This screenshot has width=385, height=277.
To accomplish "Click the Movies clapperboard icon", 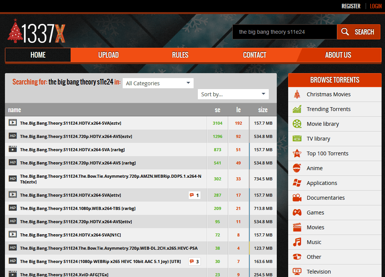I will 297,227.
